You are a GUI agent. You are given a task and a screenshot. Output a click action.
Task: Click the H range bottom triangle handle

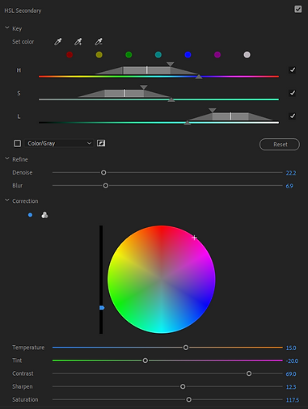(x=199, y=77)
